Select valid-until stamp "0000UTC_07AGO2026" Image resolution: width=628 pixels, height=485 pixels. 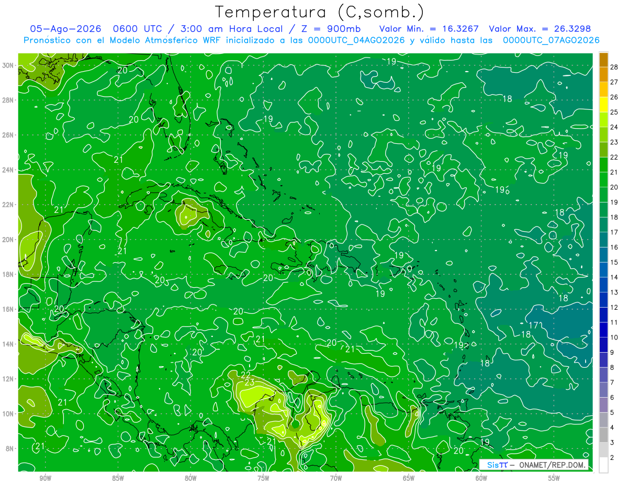(551, 40)
